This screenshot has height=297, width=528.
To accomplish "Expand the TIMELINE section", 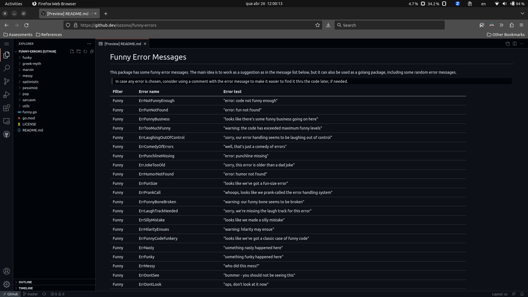I will coord(54,288).
